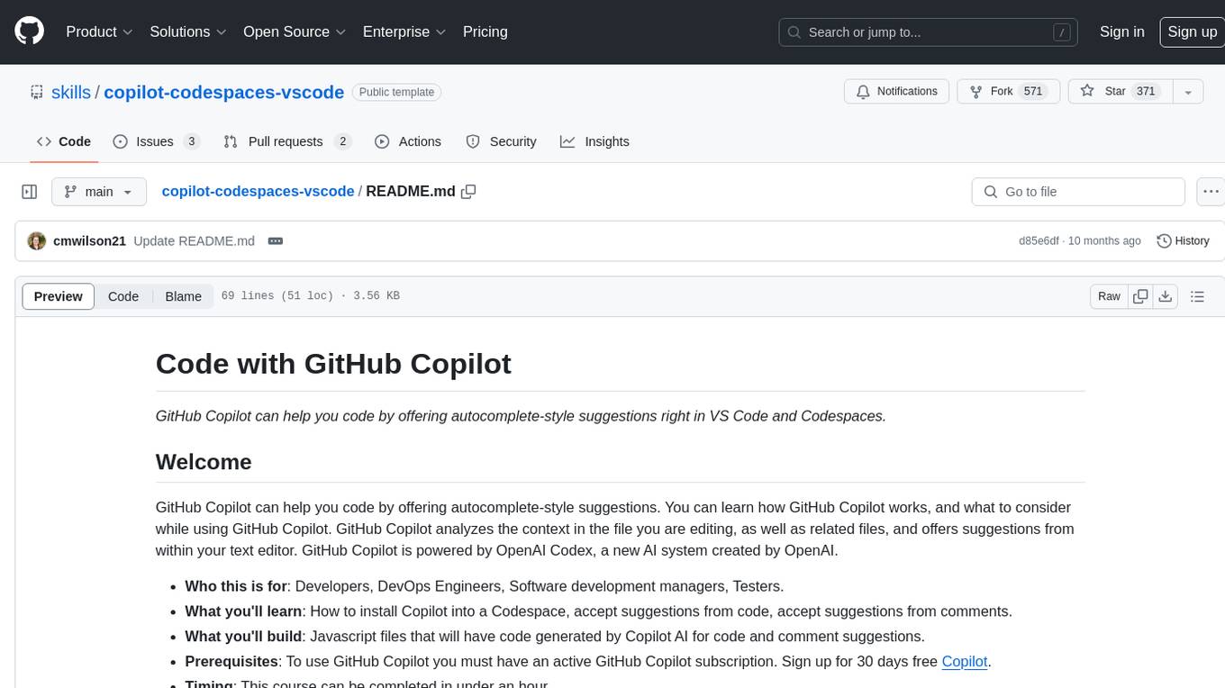Image resolution: width=1225 pixels, height=688 pixels.
Task: Copy raw file contents
Action: [1140, 296]
